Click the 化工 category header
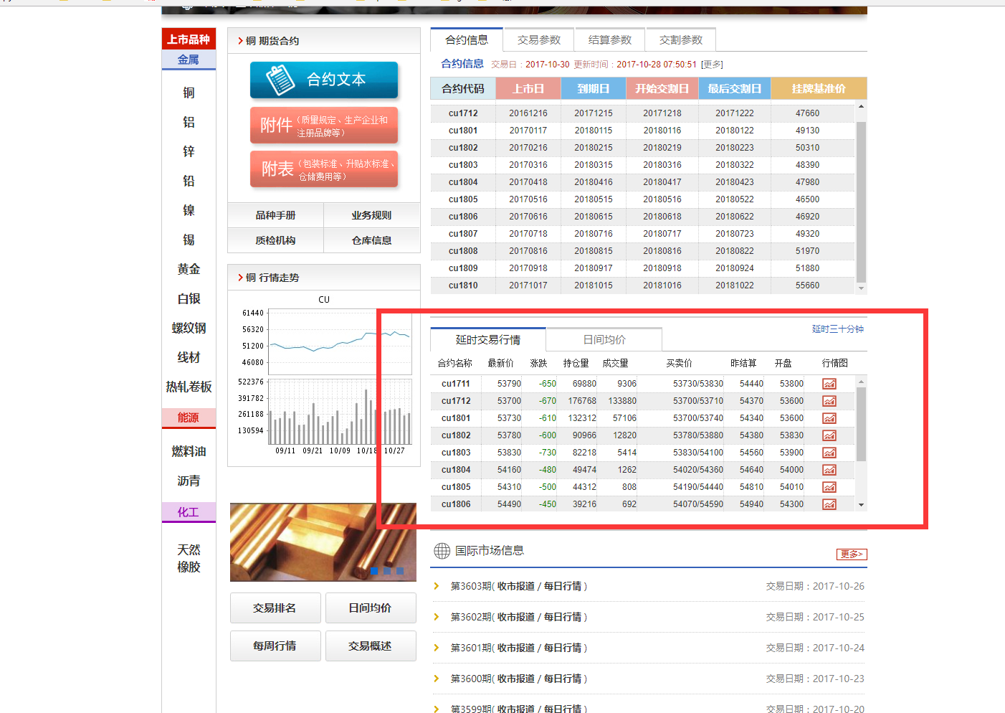This screenshot has width=1005, height=713. click(x=189, y=512)
